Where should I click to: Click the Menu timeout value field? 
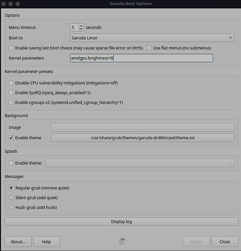(74, 28)
